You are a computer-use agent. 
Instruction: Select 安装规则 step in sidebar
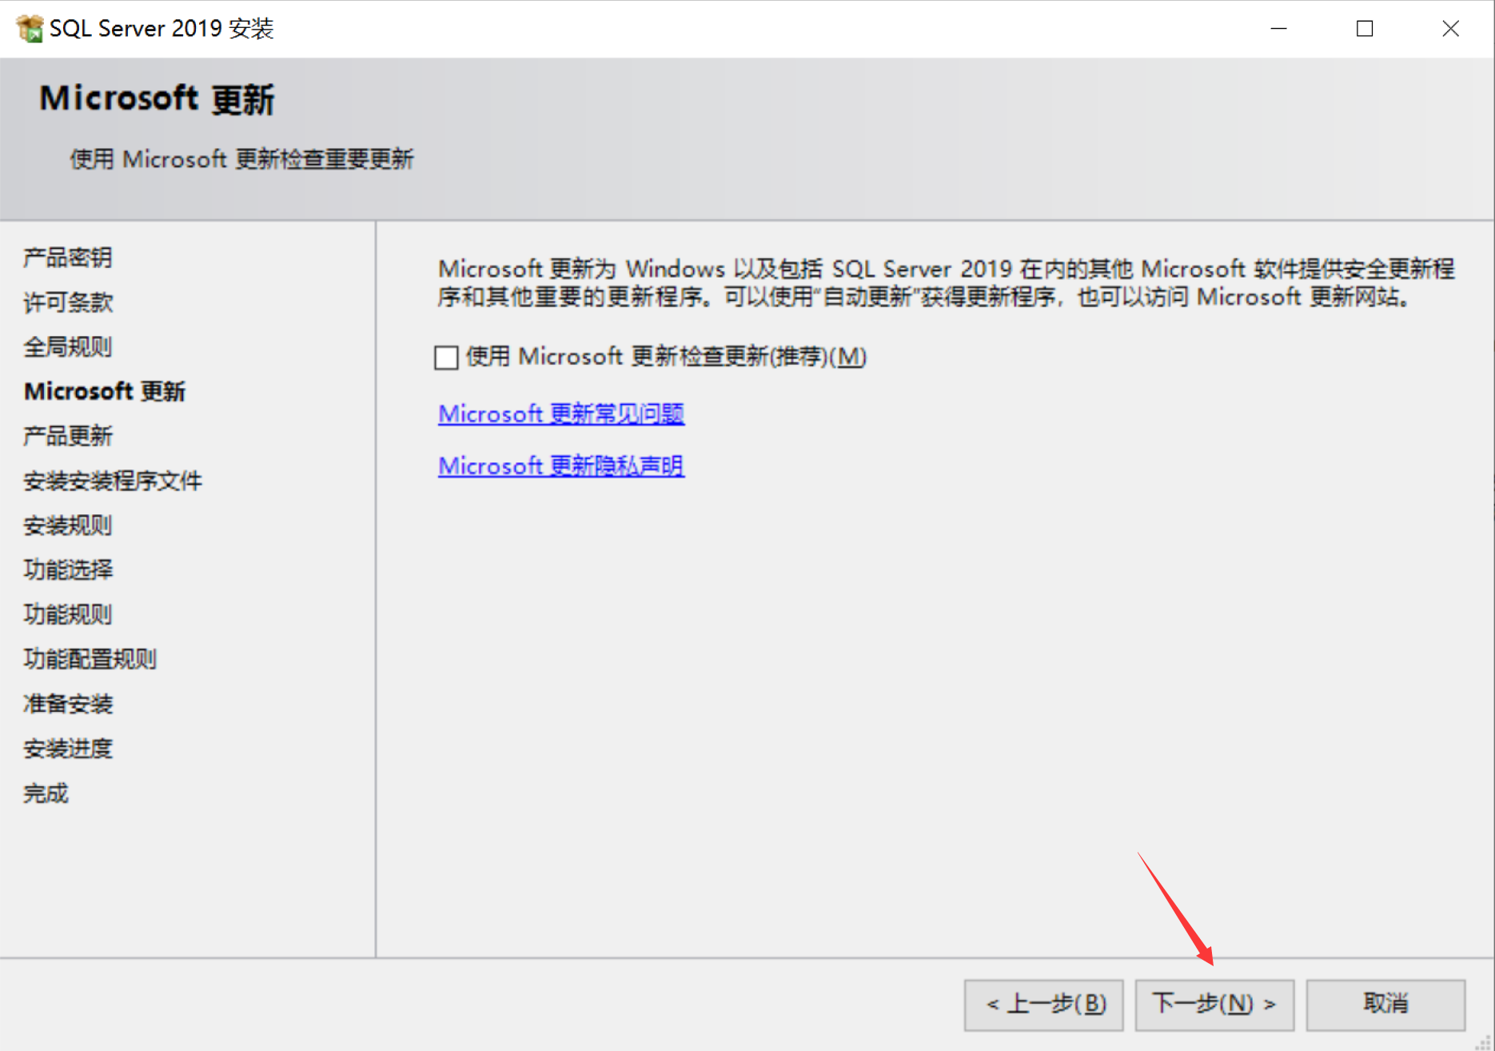[x=68, y=525]
